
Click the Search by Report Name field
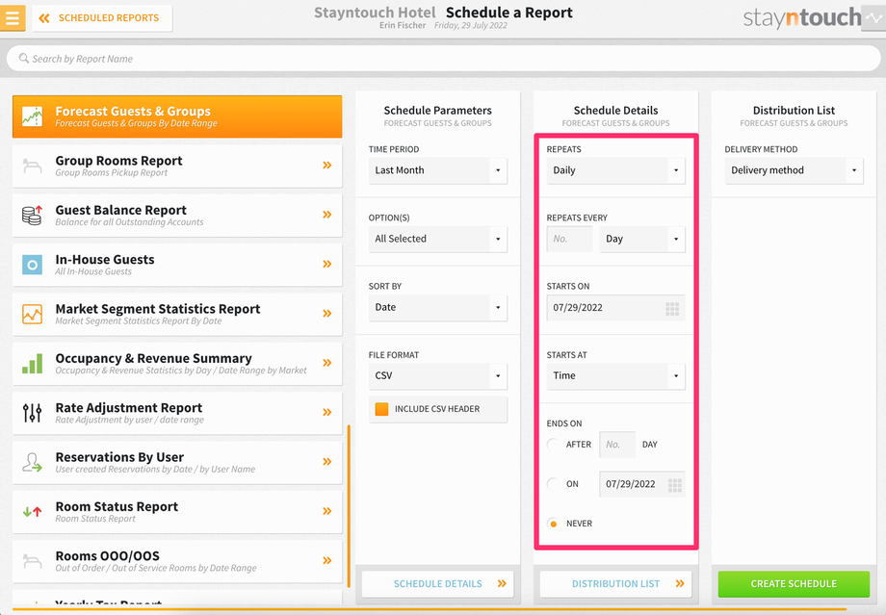point(443,59)
